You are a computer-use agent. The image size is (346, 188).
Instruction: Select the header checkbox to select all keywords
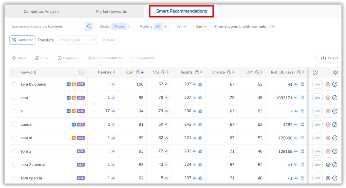[x=14, y=72]
